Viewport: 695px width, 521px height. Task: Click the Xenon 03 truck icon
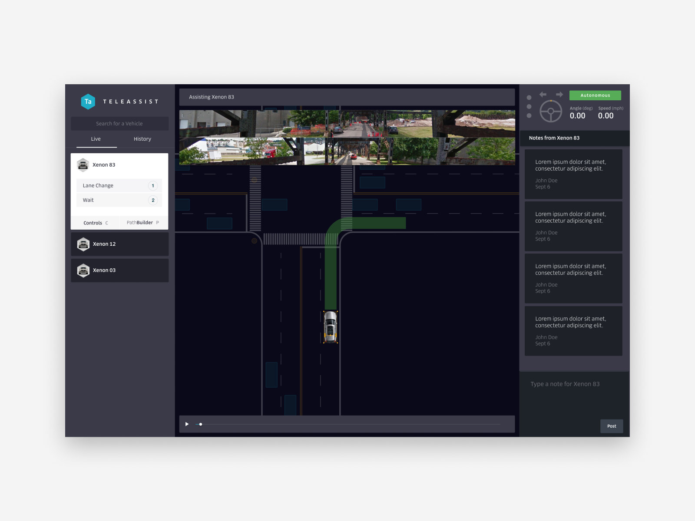(83, 270)
